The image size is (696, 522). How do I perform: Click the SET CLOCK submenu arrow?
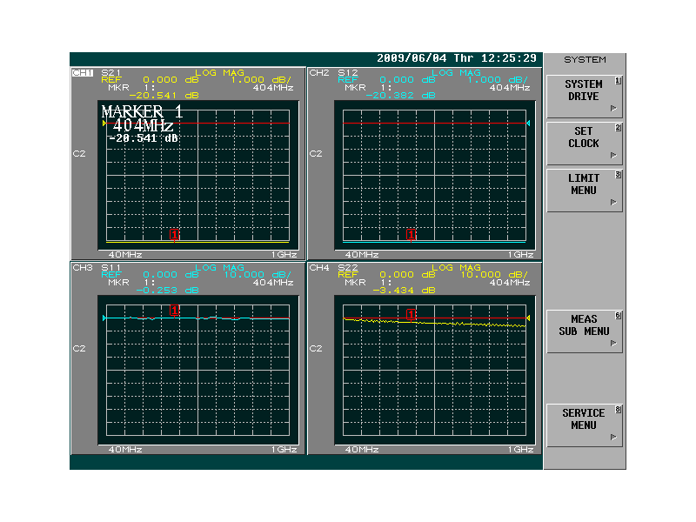click(x=613, y=155)
